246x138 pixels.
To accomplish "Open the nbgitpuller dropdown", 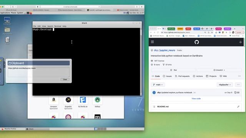I will click(x=224, y=85).
